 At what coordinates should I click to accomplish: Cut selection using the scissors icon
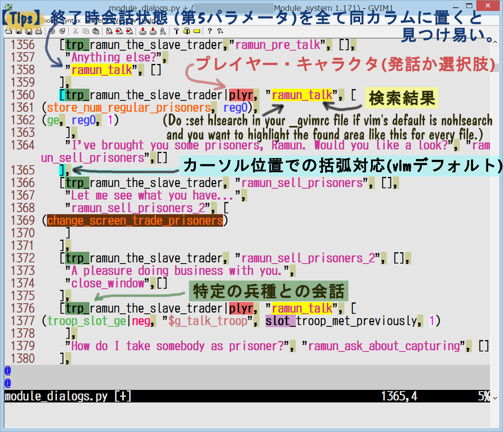coord(76,31)
